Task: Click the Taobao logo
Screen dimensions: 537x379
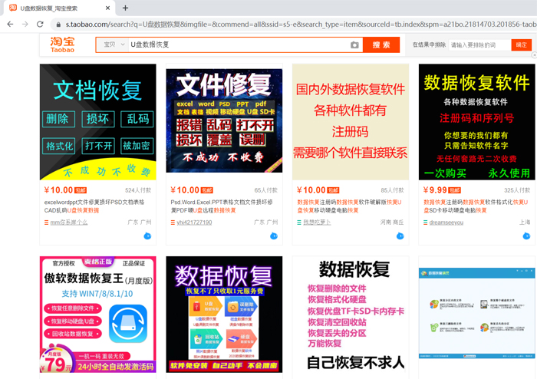Action: [x=63, y=44]
